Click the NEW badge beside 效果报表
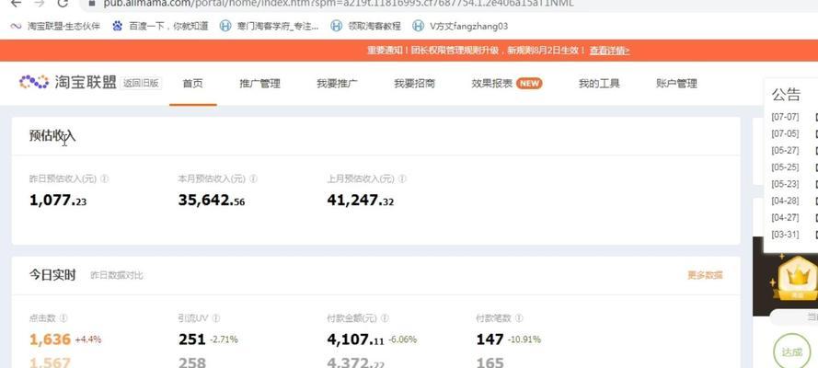This screenshot has width=818, height=368. pos(529,84)
